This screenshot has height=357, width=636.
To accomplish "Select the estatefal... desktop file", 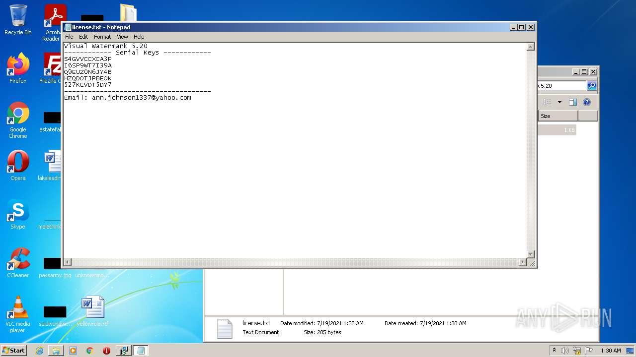I will tap(52, 121).
